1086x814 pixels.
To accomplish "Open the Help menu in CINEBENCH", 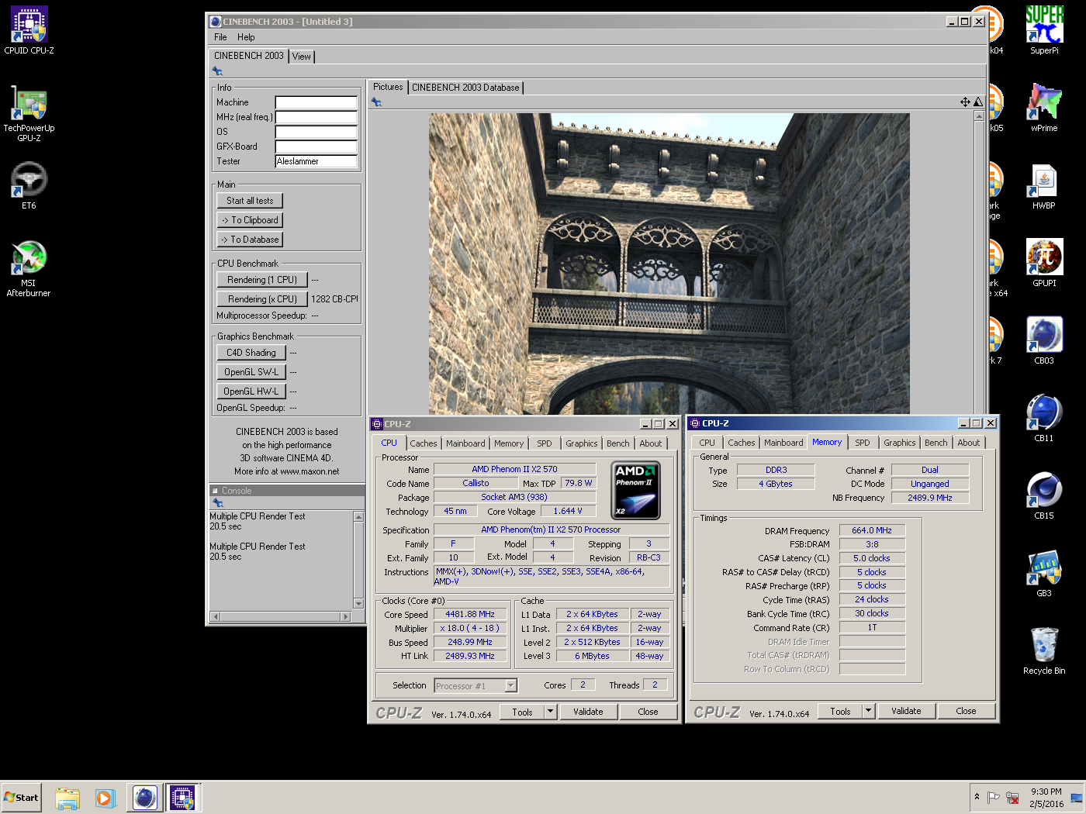I will click(246, 37).
